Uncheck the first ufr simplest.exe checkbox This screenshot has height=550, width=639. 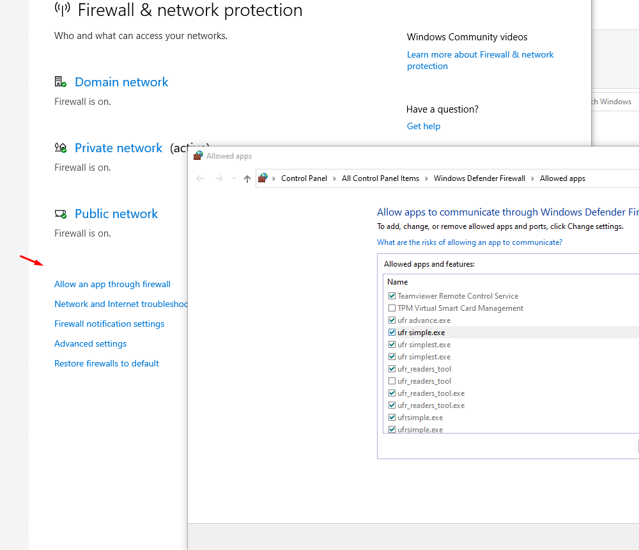click(x=392, y=345)
